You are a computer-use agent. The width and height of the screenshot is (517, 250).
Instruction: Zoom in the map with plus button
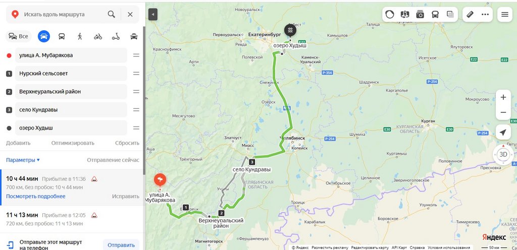pyautogui.click(x=503, y=97)
